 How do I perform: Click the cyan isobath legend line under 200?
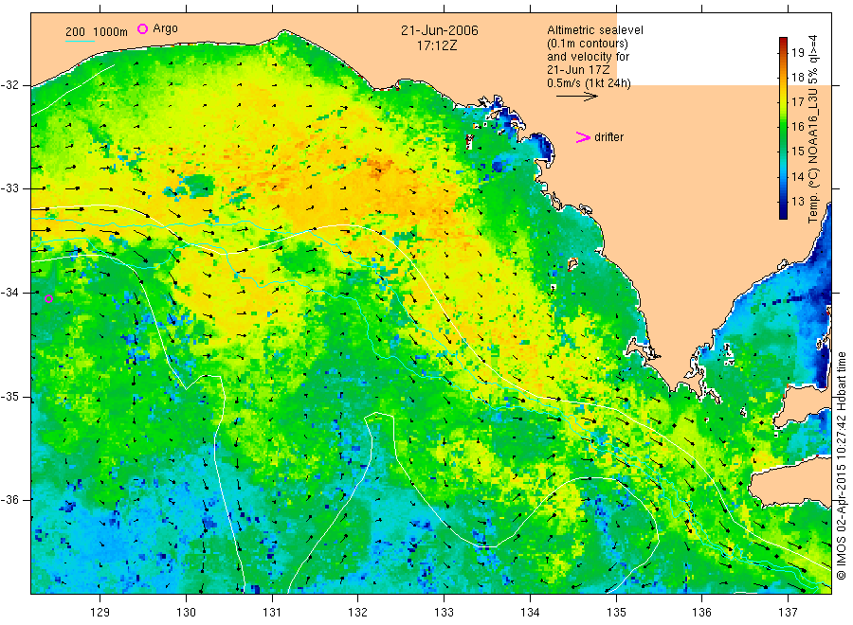tap(80, 41)
